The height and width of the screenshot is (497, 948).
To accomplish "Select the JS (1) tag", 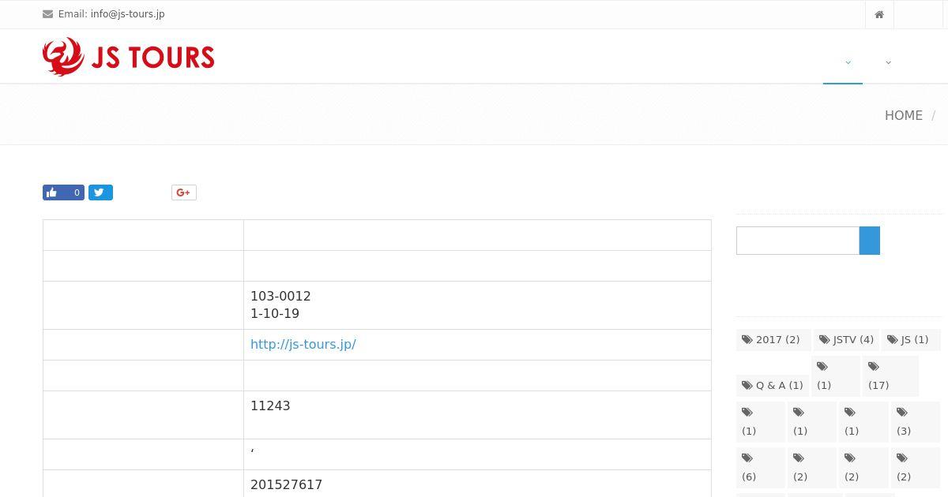I will pyautogui.click(x=911, y=340).
